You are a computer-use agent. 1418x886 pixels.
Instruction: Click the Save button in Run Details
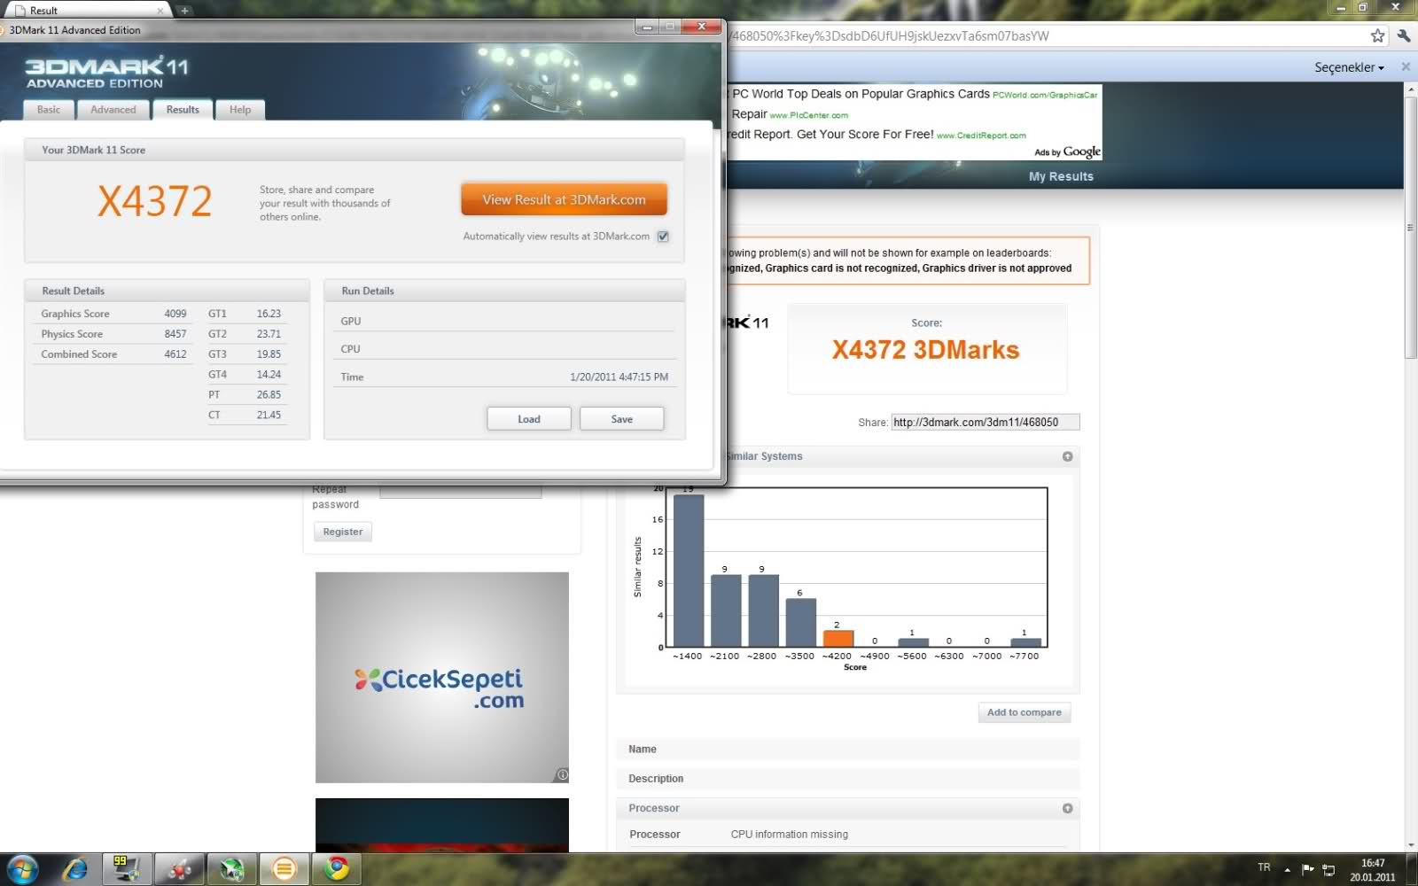(x=621, y=419)
